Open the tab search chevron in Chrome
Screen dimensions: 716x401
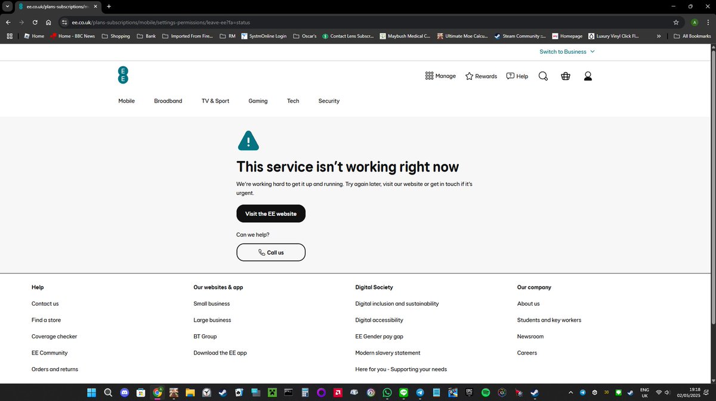pyautogui.click(x=6, y=6)
